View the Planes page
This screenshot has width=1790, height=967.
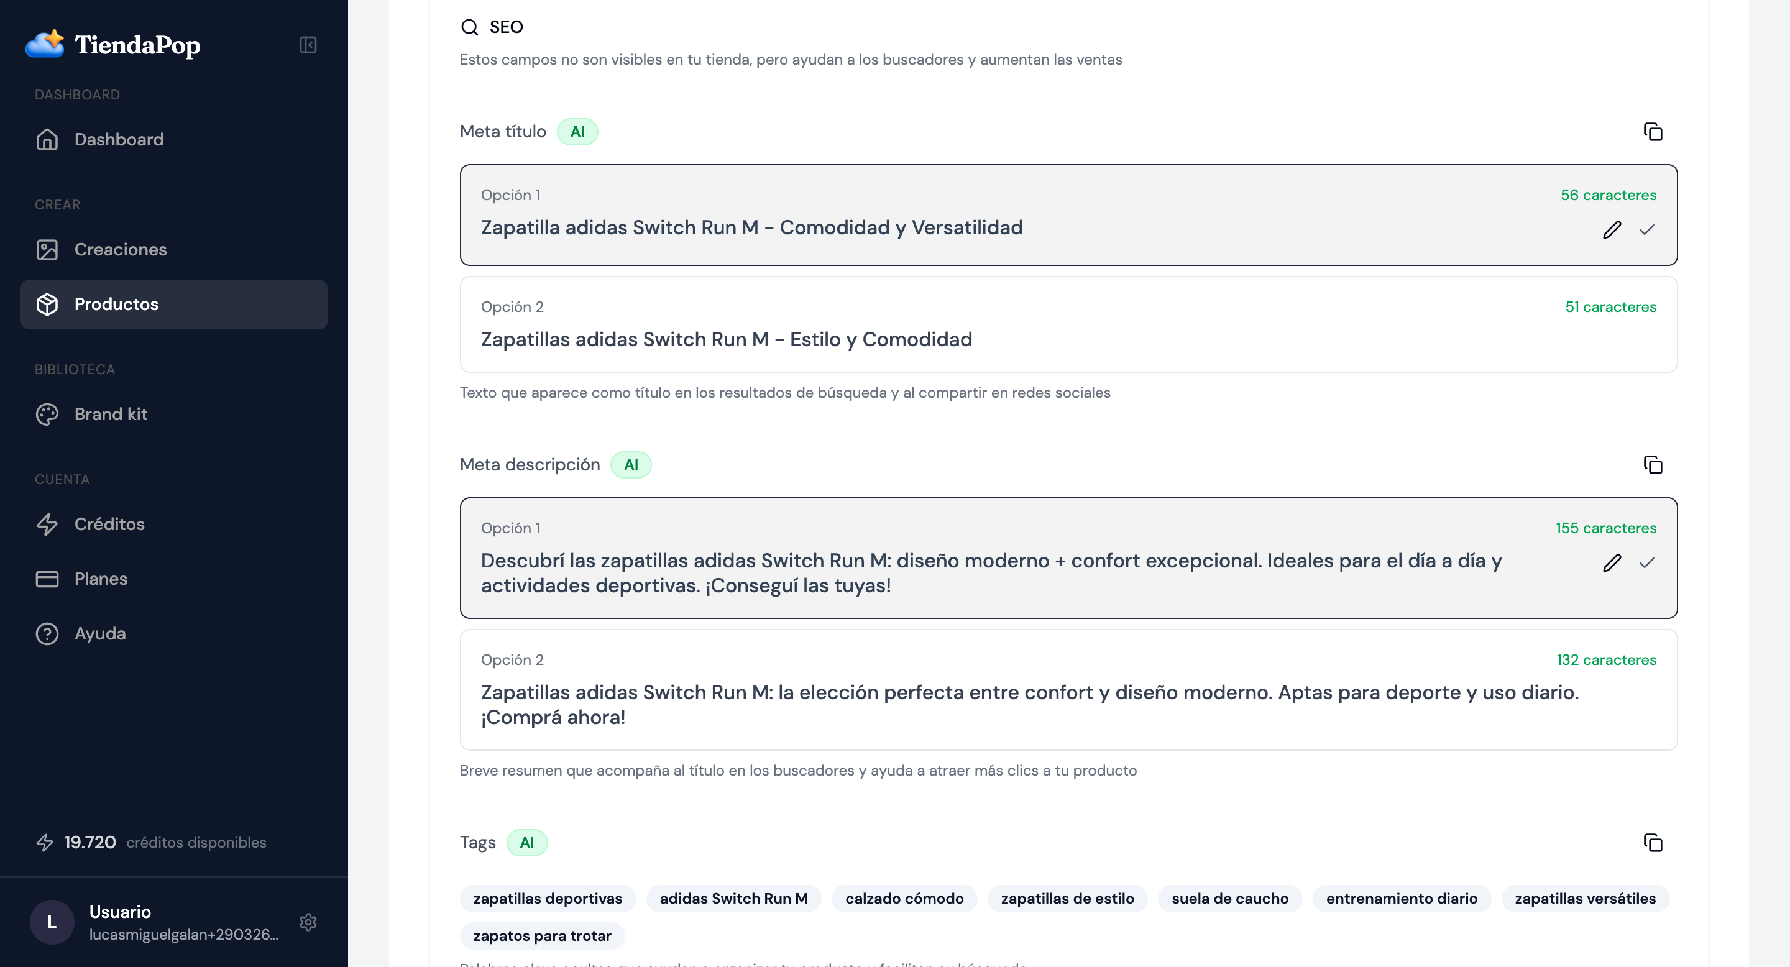[x=100, y=578]
